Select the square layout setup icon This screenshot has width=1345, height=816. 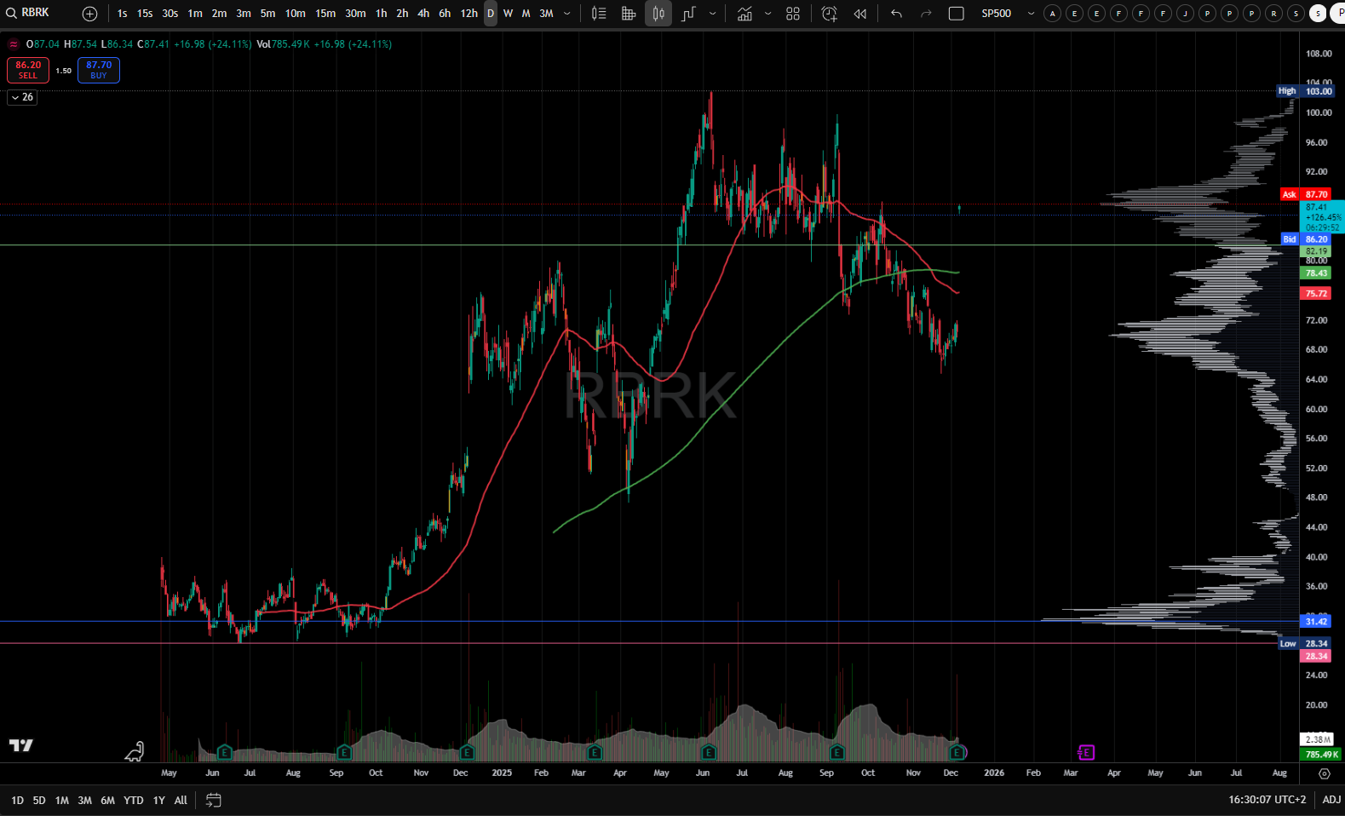[x=957, y=14]
